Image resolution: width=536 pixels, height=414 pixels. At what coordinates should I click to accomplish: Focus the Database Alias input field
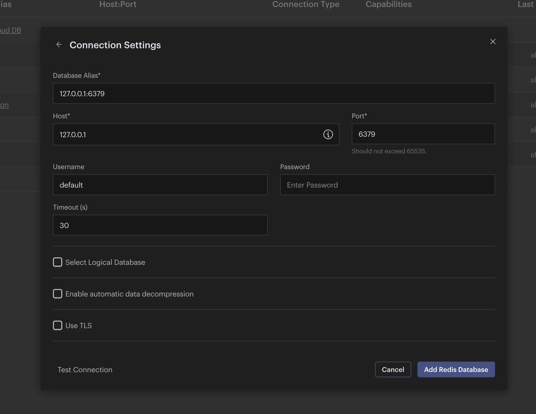(x=274, y=93)
